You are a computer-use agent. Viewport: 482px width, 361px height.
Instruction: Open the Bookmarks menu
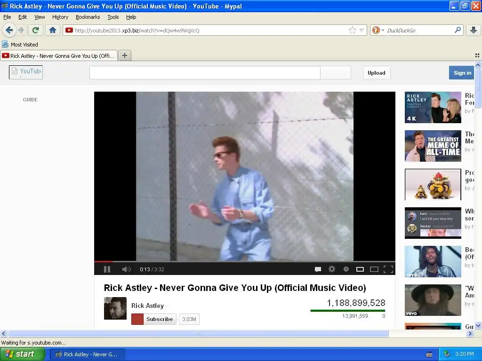point(88,17)
